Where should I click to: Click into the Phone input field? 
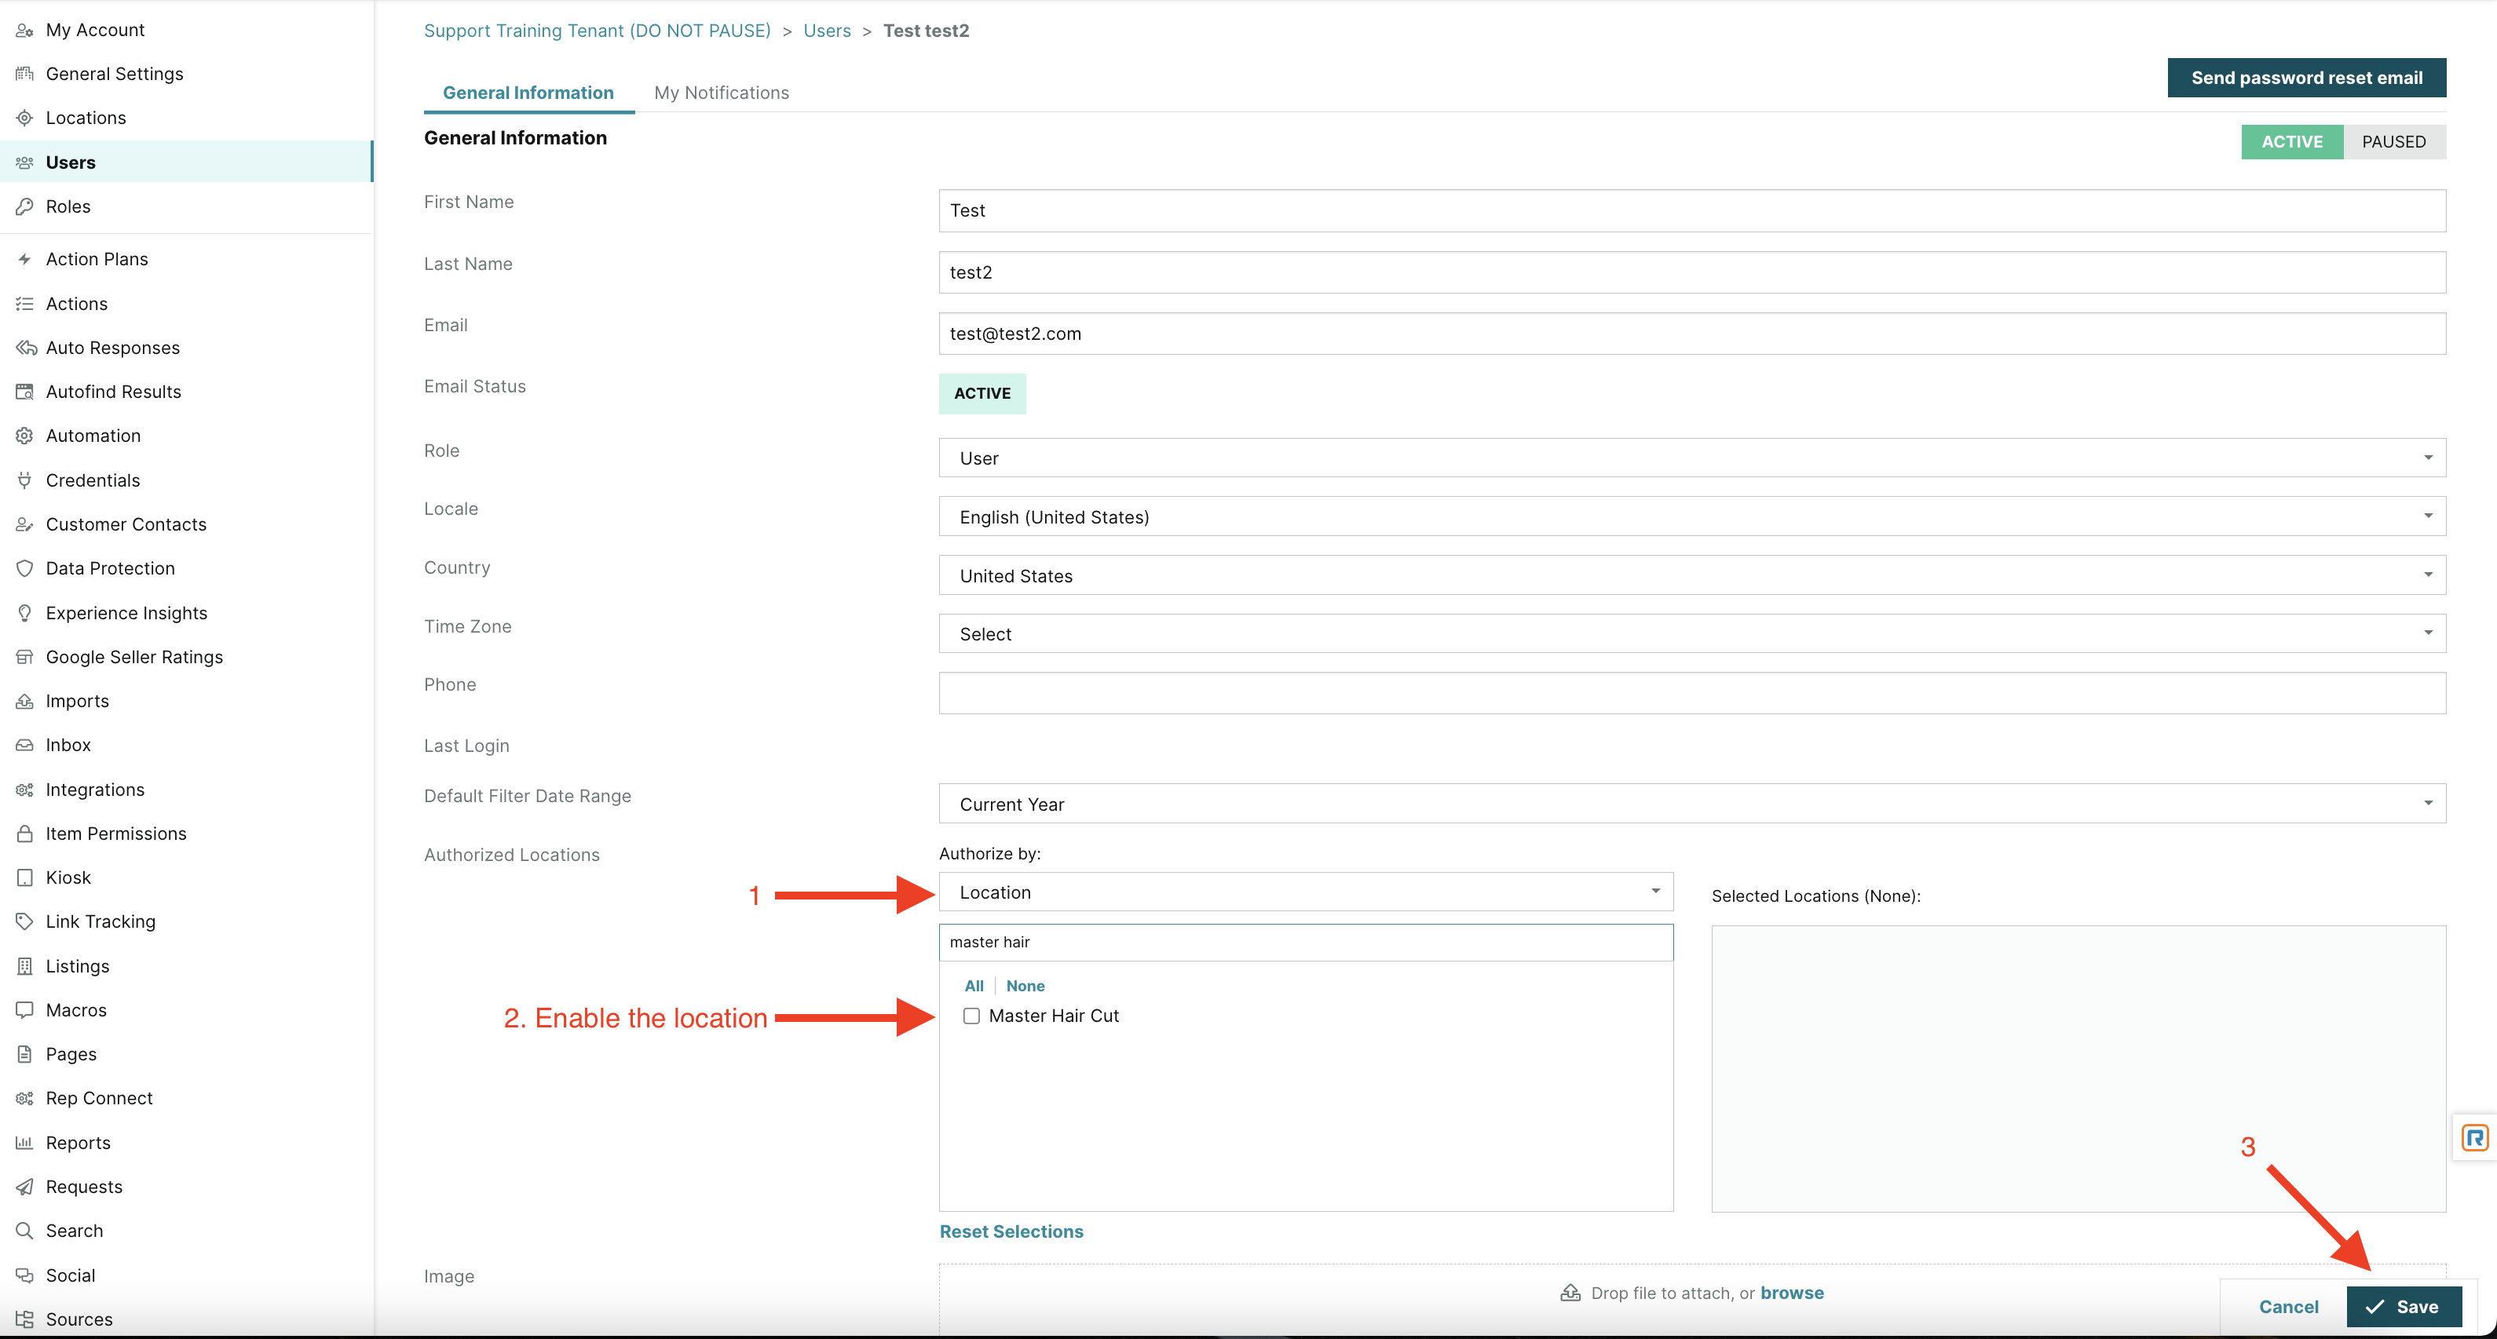[x=1691, y=694]
